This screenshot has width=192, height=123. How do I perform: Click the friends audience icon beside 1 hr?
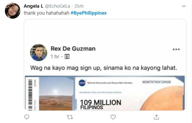[67, 57]
